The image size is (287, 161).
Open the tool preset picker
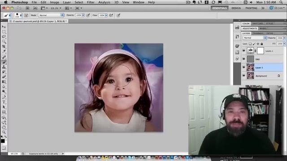coord(7,15)
